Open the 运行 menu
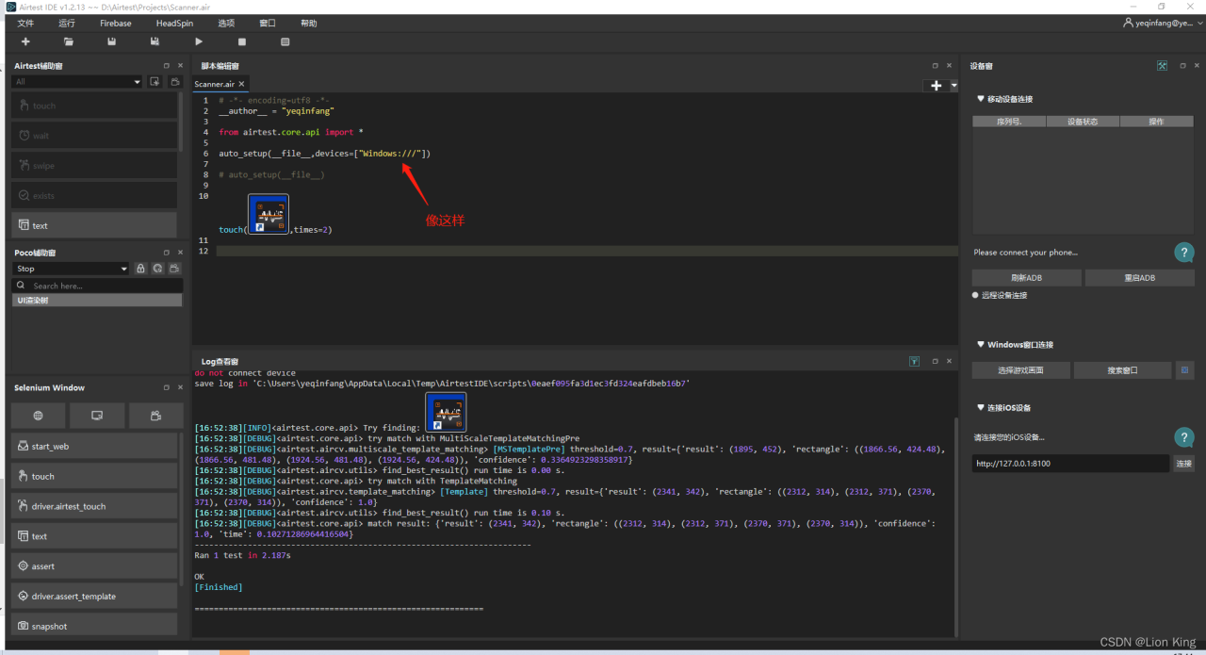This screenshot has height=655, width=1206. pyautogui.click(x=67, y=23)
